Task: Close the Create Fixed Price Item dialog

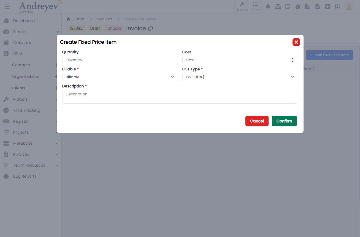Action: [296, 42]
